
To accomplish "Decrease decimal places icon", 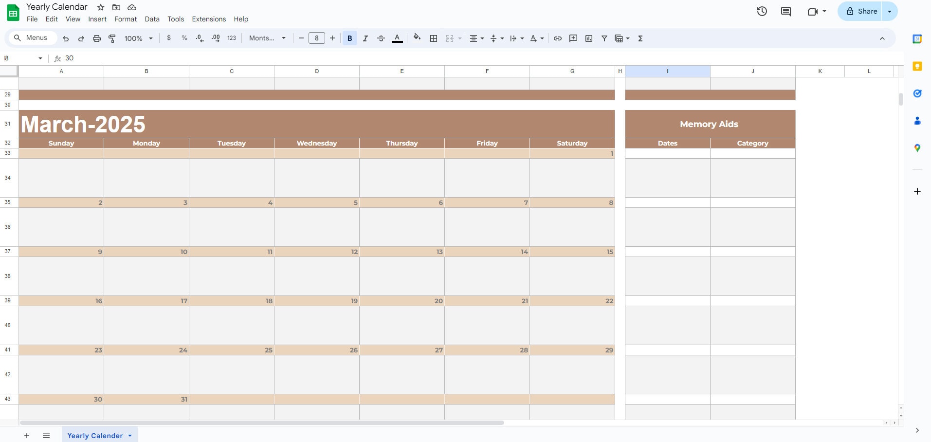I will coord(200,38).
